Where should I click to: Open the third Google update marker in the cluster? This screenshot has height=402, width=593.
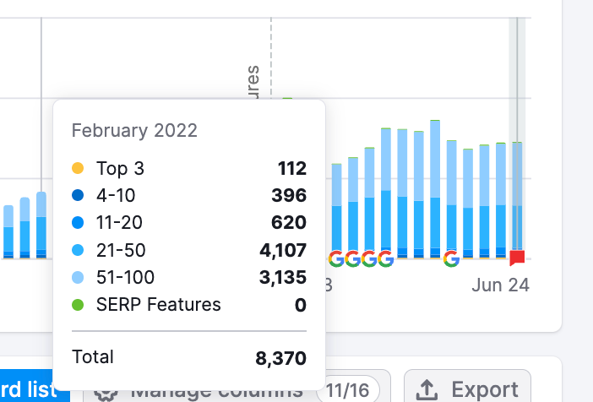click(x=369, y=258)
